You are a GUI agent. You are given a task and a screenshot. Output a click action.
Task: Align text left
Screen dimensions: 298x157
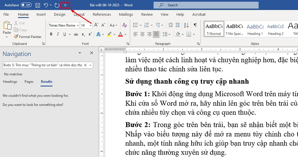[x=135, y=34]
